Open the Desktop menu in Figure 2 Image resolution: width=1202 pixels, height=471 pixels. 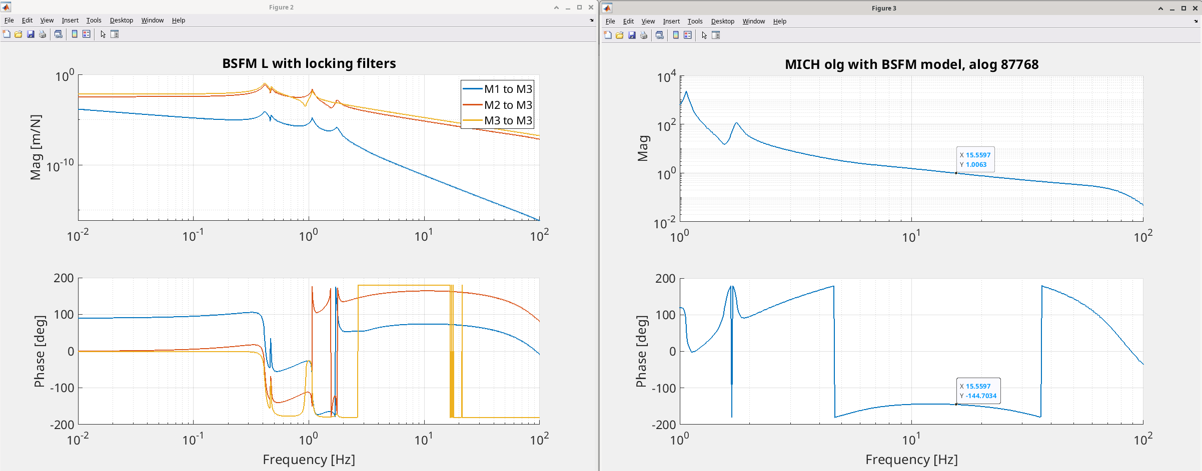tap(122, 20)
